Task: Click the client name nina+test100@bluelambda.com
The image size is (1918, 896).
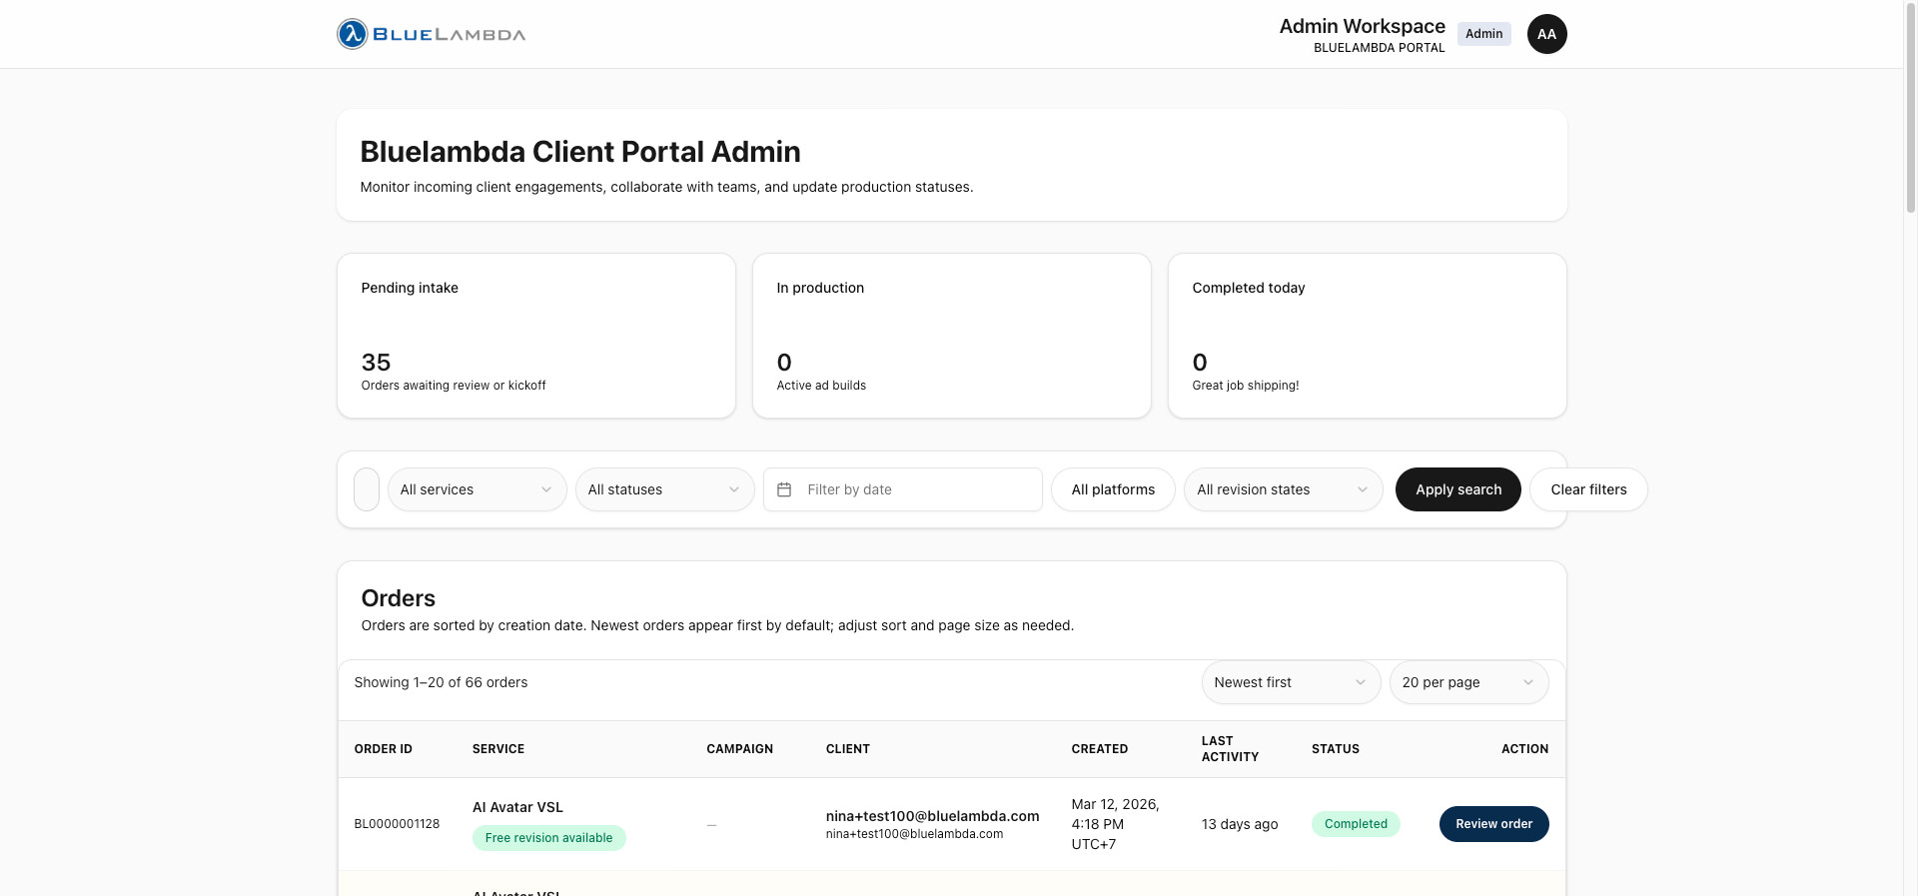Action: tap(932, 816)
